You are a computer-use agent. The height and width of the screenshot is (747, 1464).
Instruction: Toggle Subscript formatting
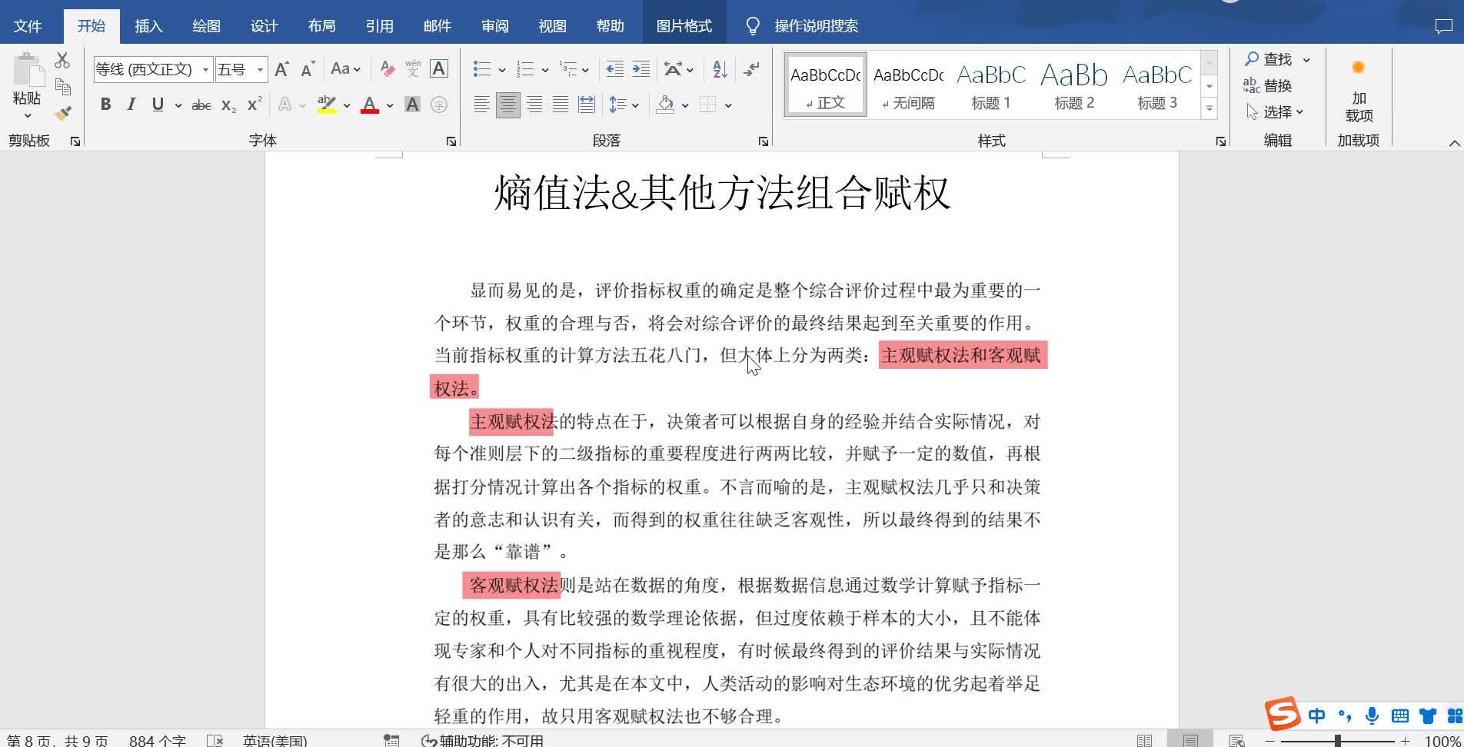click(x=228, y=105)
